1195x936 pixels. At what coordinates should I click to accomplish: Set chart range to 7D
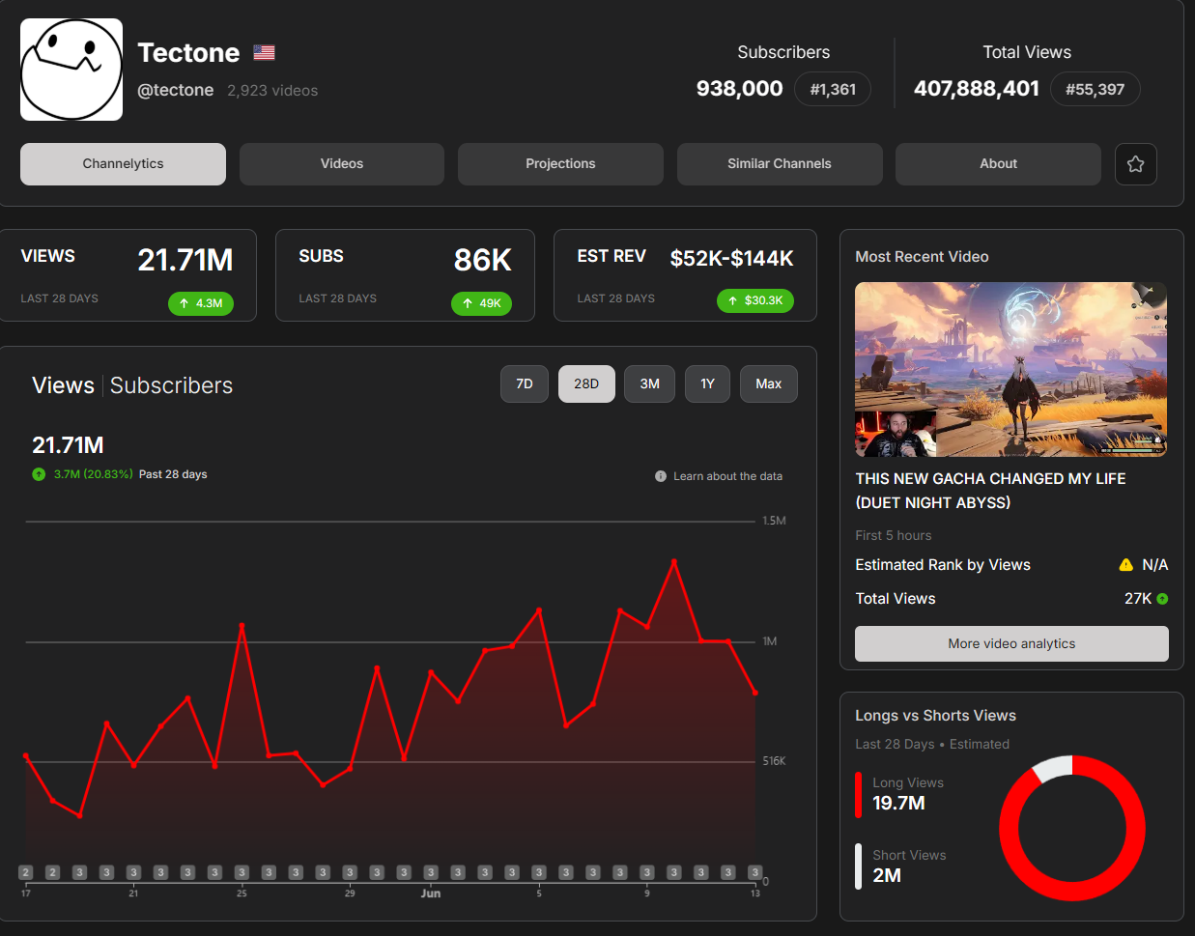[x=525, y=384]
